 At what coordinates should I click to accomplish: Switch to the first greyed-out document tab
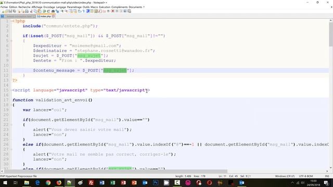[x=19, y=16]
